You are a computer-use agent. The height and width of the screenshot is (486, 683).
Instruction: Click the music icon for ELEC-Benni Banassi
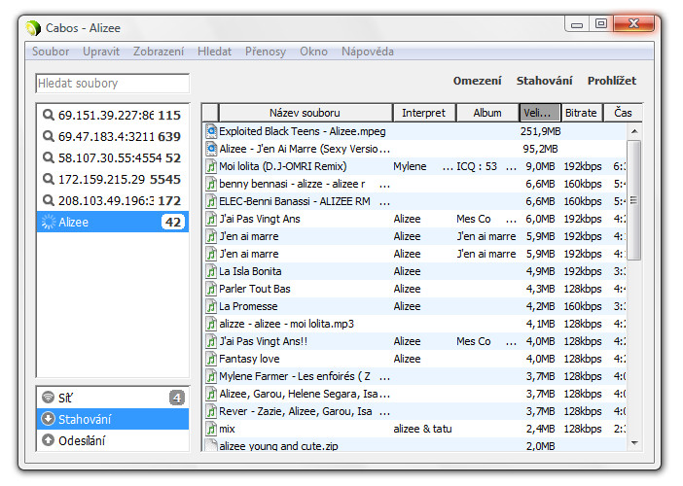[211, 201]
